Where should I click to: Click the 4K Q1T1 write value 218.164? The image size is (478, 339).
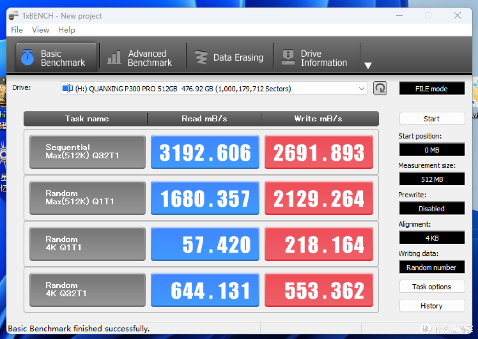pos(319,244)
